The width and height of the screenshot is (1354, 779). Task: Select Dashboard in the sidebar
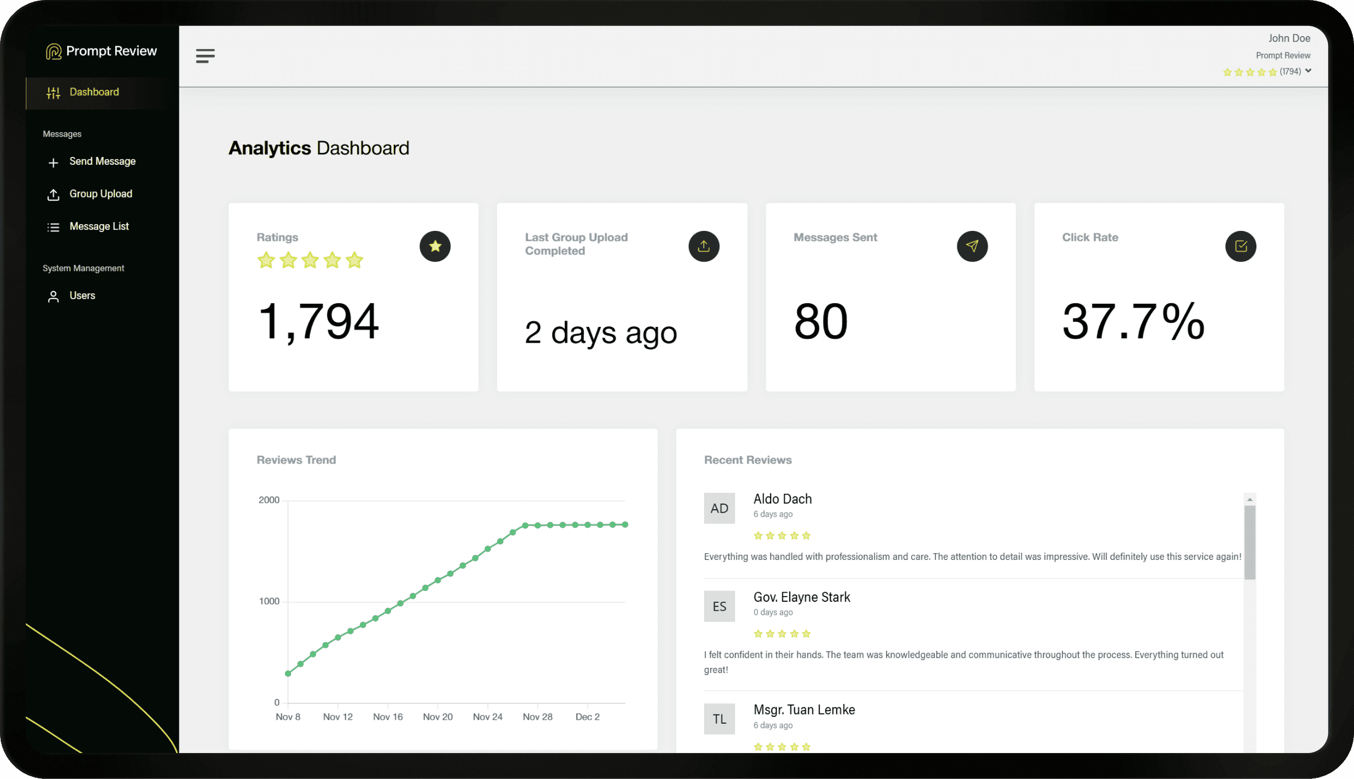coord(94,92)
